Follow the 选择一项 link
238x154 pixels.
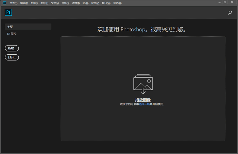144,104
